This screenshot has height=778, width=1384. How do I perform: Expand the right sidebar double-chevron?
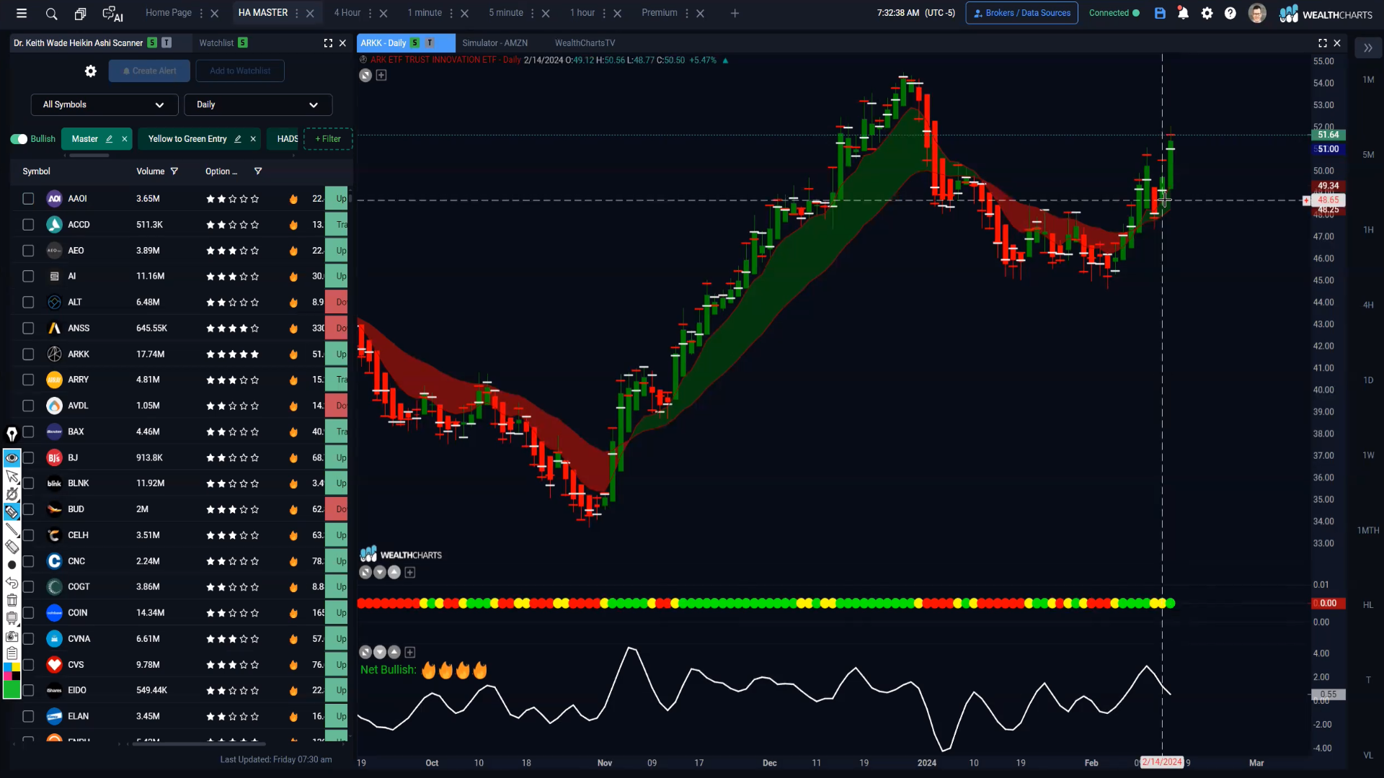click(1368, 48)
